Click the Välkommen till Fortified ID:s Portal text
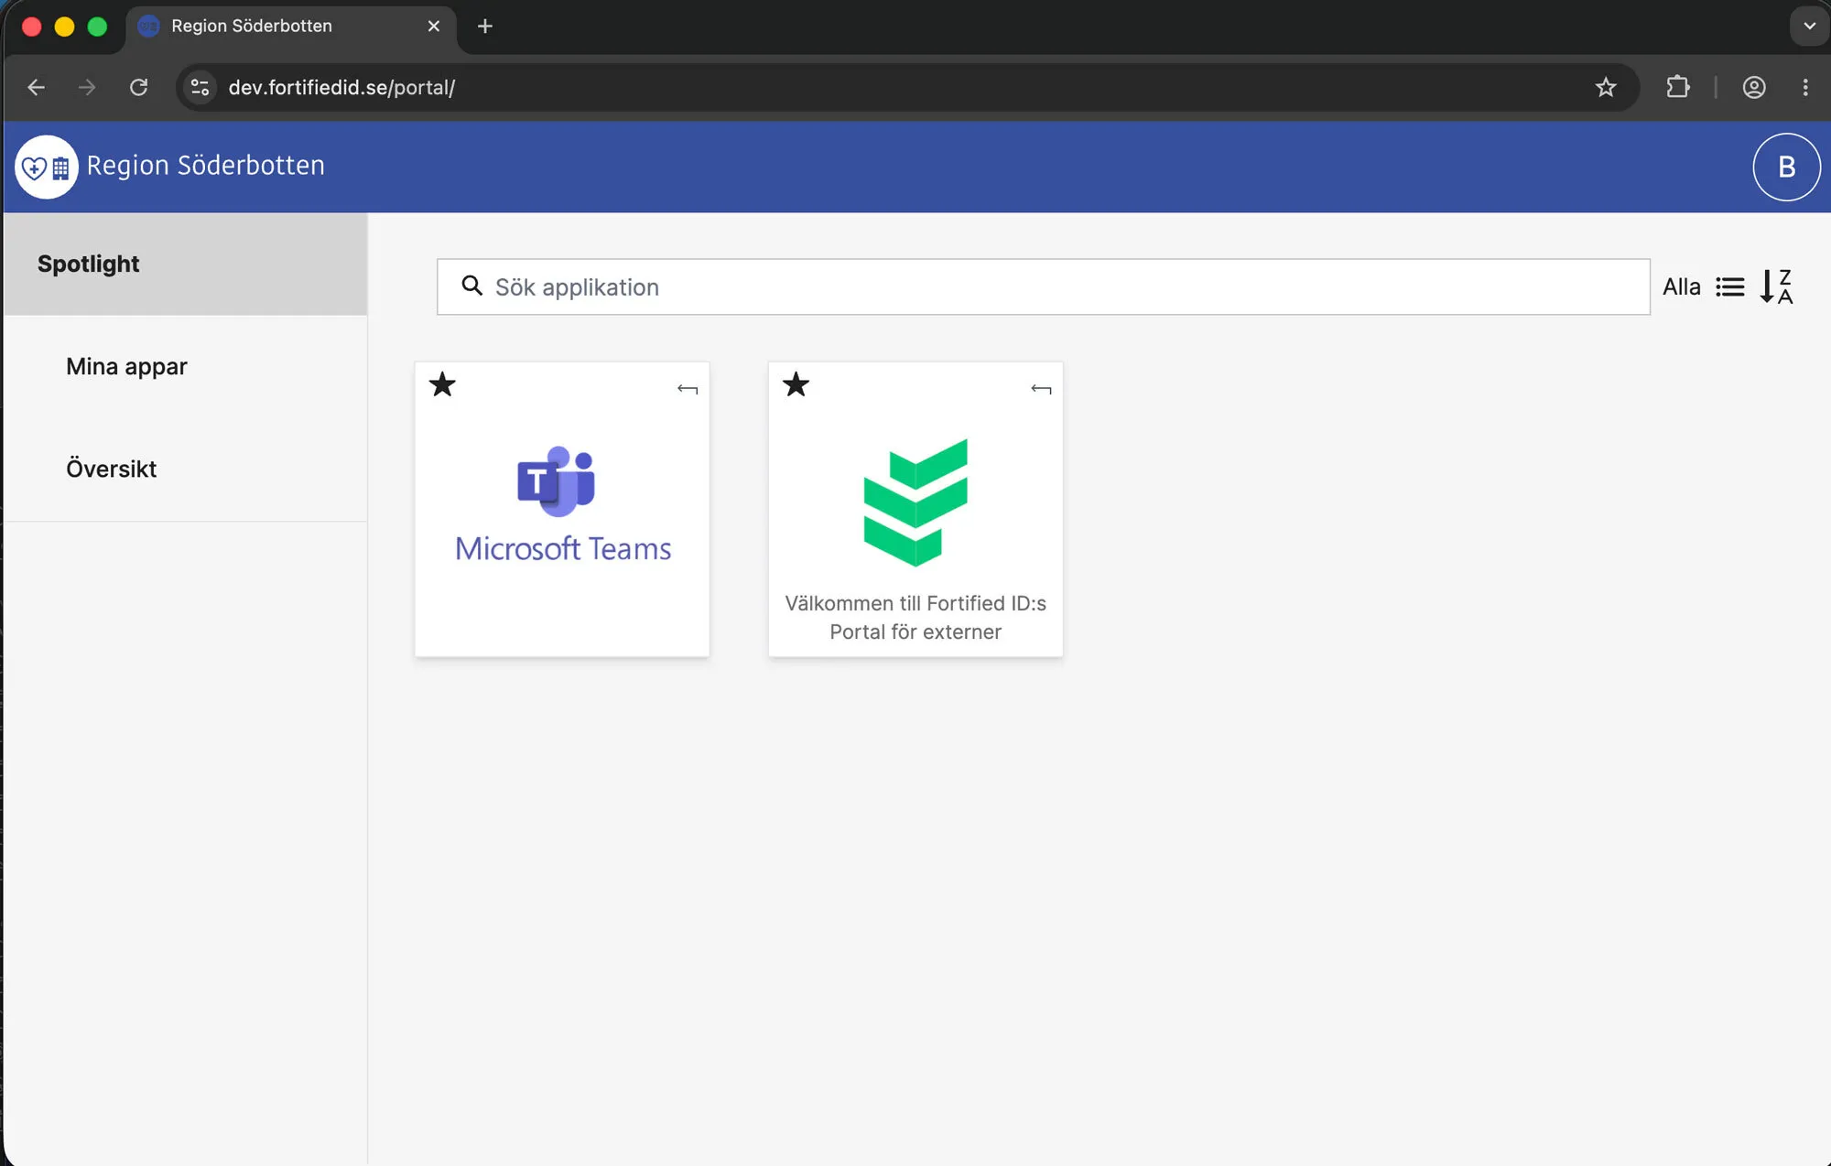This screenshot has height=1166, width=1831. (x=915, y=617)
